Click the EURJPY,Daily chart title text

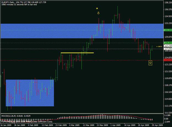coord(8,2)
